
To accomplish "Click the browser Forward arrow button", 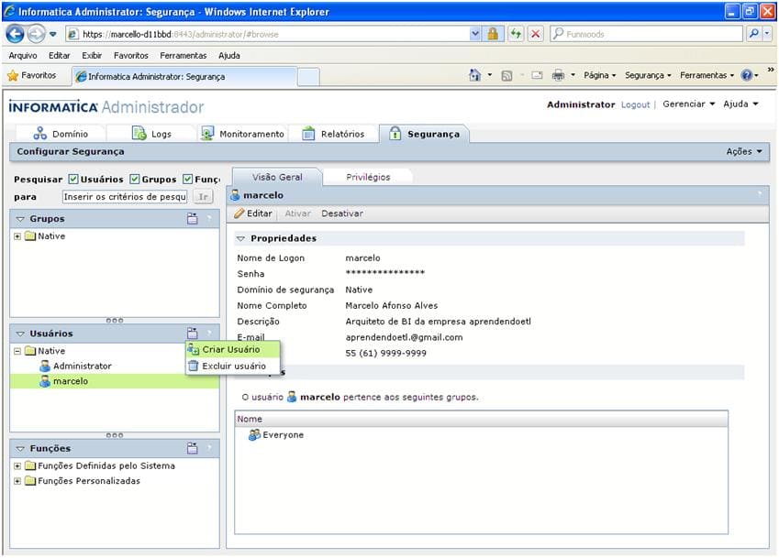I will 36,34.
